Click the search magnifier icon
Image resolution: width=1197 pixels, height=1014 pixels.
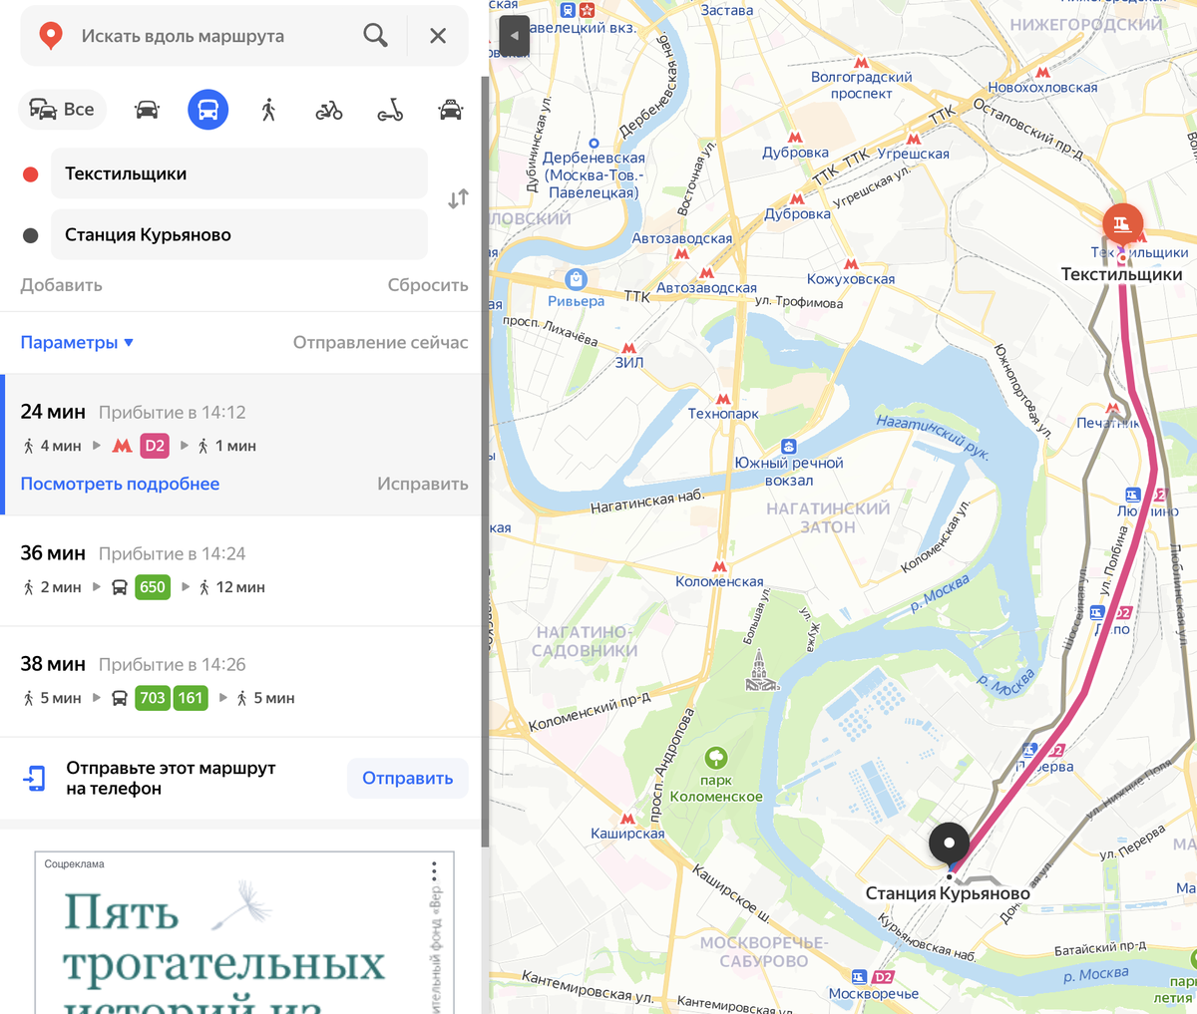[375, 36]
